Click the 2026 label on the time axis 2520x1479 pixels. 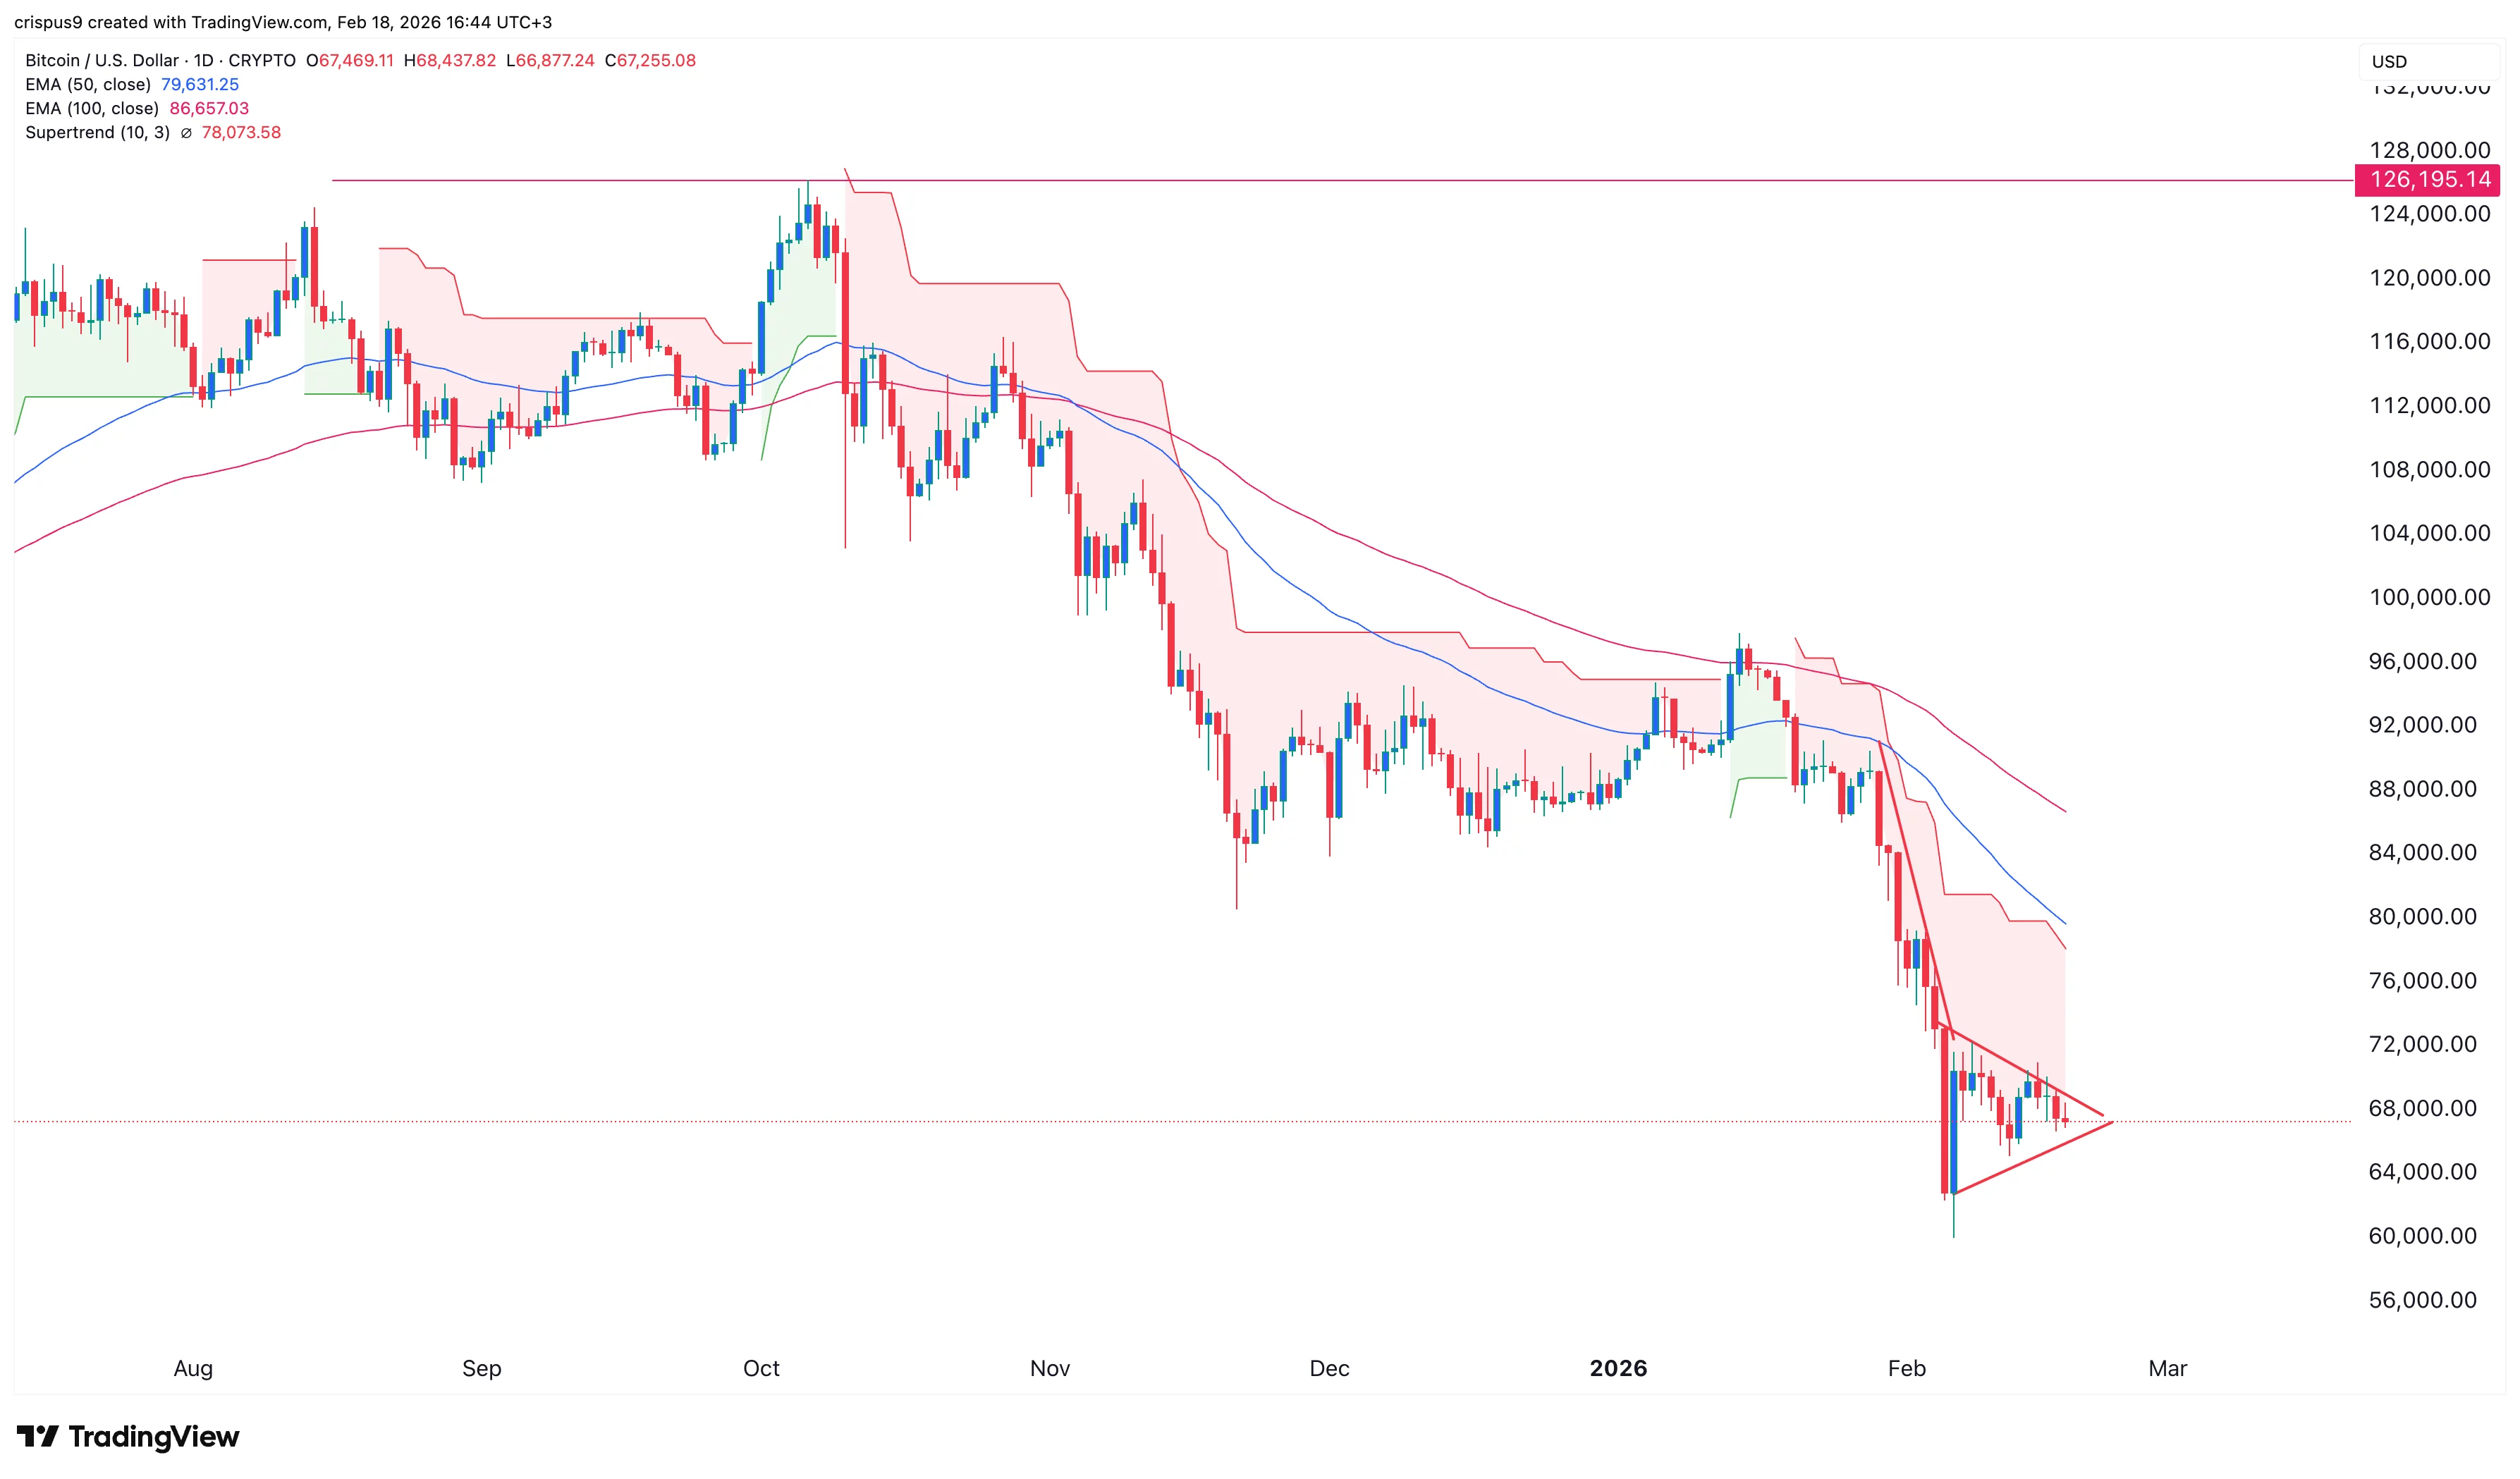pos(1618,1368)
